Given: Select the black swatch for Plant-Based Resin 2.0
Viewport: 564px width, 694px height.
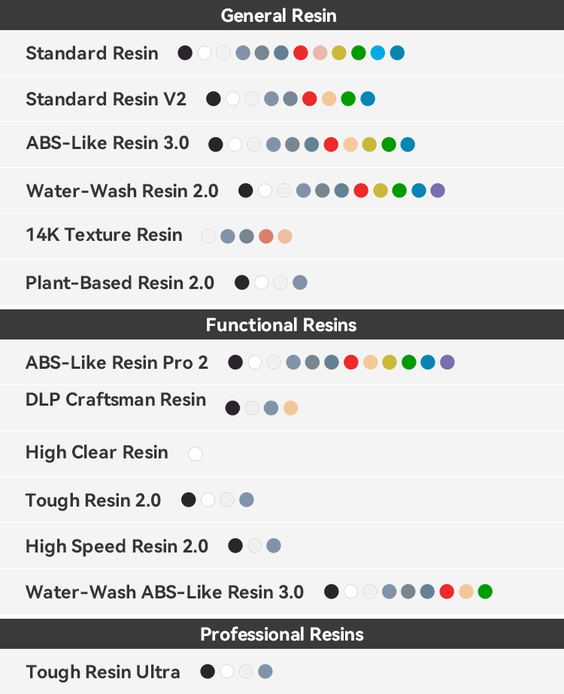Looking at the screenshot, I should 242,282.
